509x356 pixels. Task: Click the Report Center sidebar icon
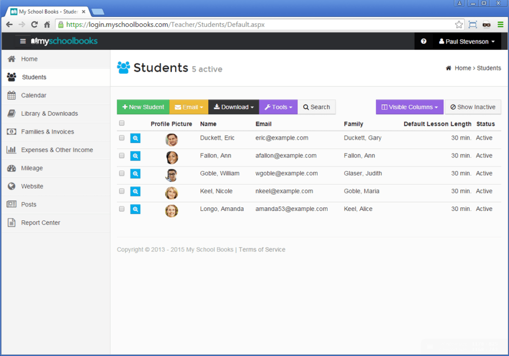(x=10, y=222)
